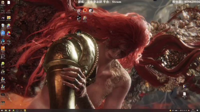Open the orange two-silhouettes game shortcut
The width and height of the screenshot is (200, 112).
tap(85, 11)
